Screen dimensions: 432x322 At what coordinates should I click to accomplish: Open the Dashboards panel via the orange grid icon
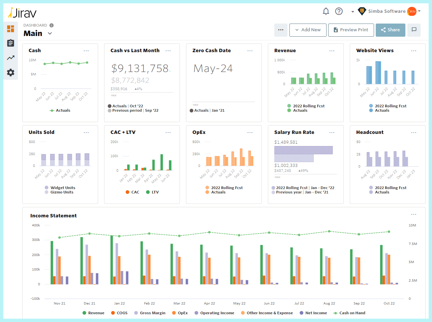pyautogui.click(x=10, y=29)
